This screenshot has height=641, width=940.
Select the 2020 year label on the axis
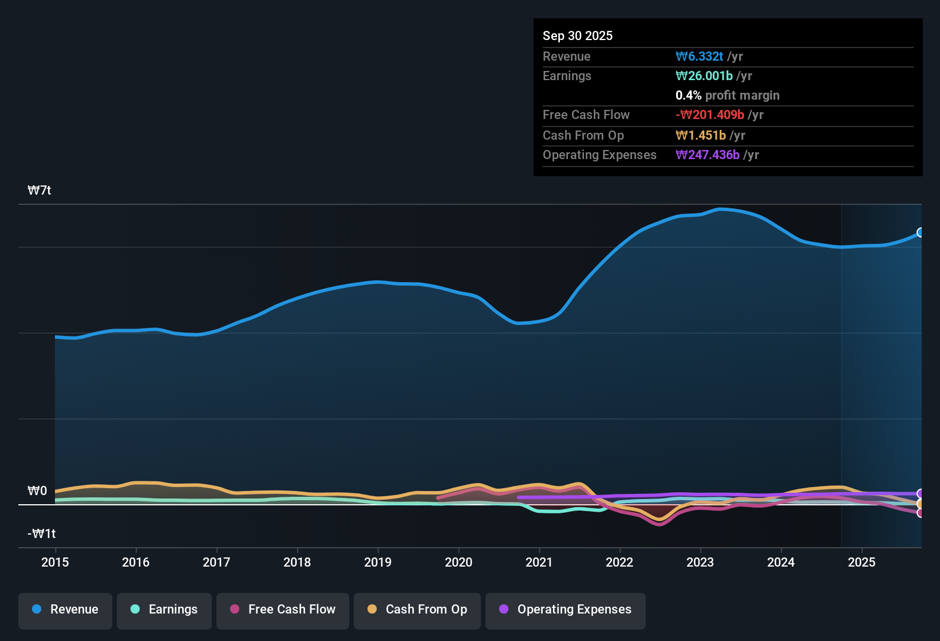459,563
